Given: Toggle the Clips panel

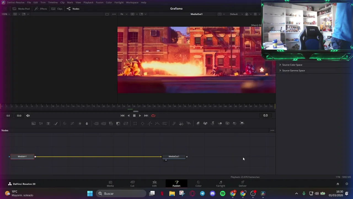Looking at the screenshot, I should [57, 9].
